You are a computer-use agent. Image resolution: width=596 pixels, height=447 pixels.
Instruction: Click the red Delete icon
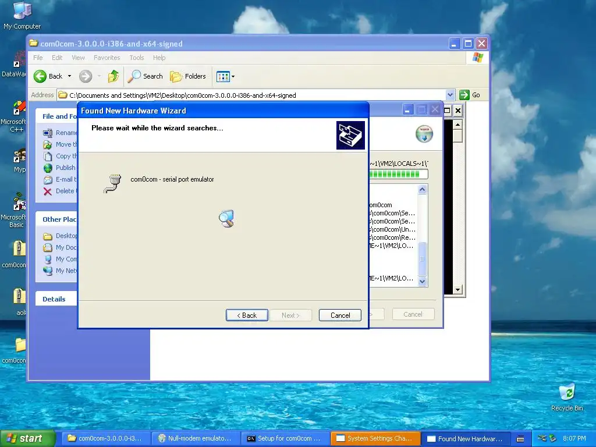(48, 191)
